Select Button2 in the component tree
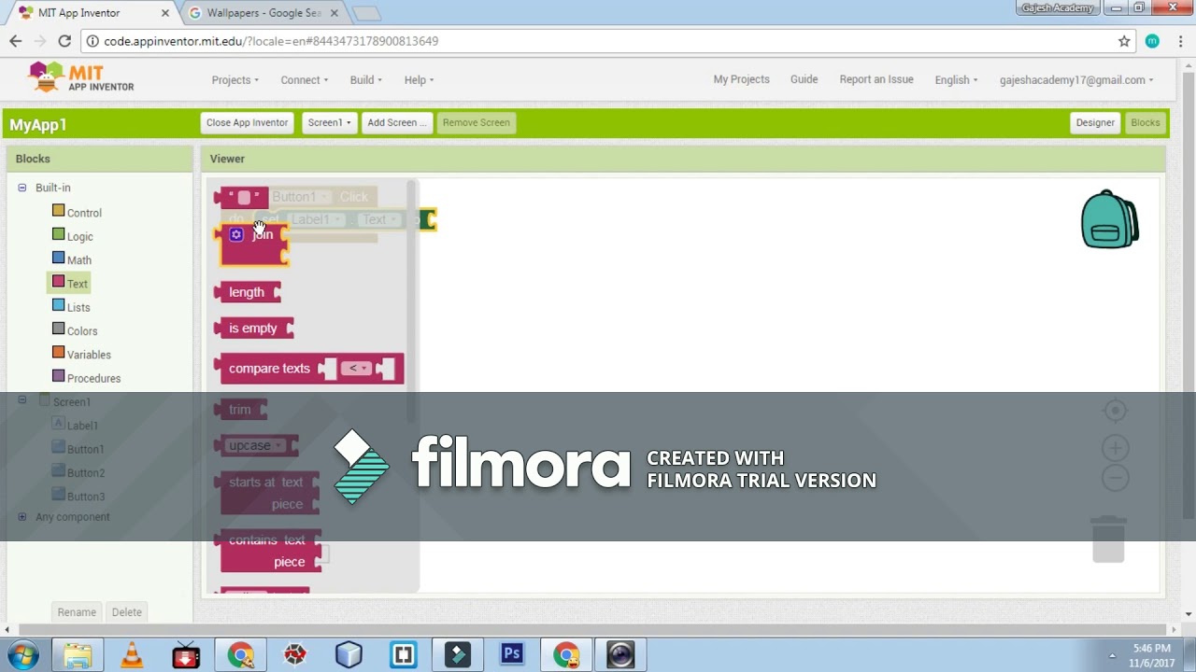Image resolution: width=1196 pixels, height=672 pixels. (x=78, y=473)
